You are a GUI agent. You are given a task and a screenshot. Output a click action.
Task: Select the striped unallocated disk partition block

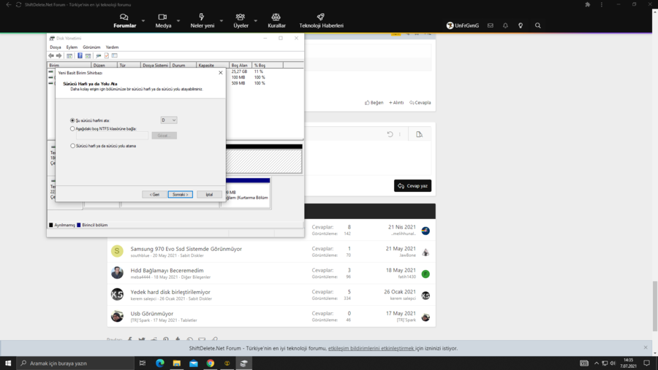pyautogui.click(x=263, y=161)
